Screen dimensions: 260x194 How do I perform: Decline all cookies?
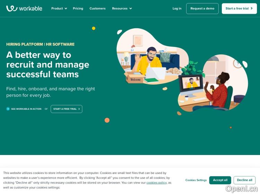click(244, 180)
